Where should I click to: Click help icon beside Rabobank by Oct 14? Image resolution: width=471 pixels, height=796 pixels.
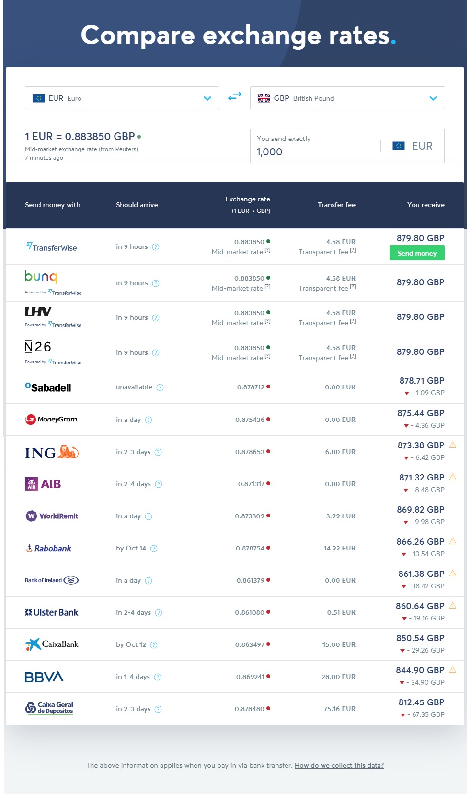pos(154,549)
